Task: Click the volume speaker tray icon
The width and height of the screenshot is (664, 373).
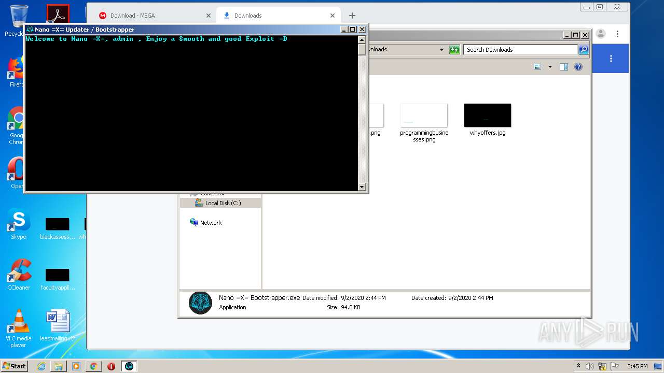Action: pyautogui.click(x=590, y=366)
